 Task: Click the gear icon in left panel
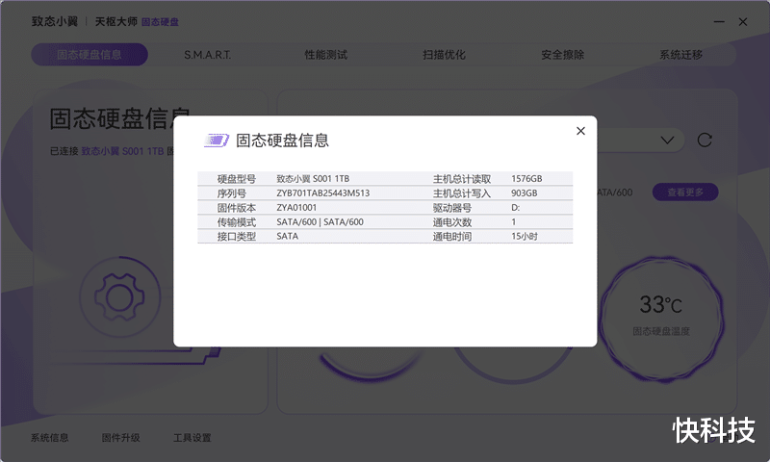click(119, 297)
